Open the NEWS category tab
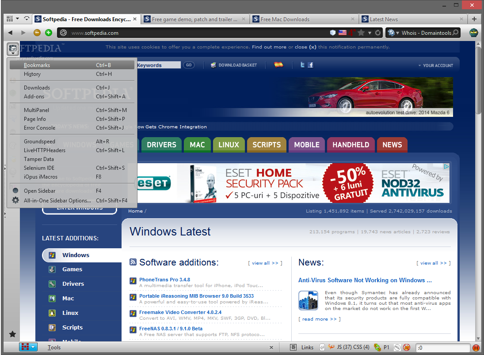Screen dimensions: 484x355 click(x=393, y=145)
